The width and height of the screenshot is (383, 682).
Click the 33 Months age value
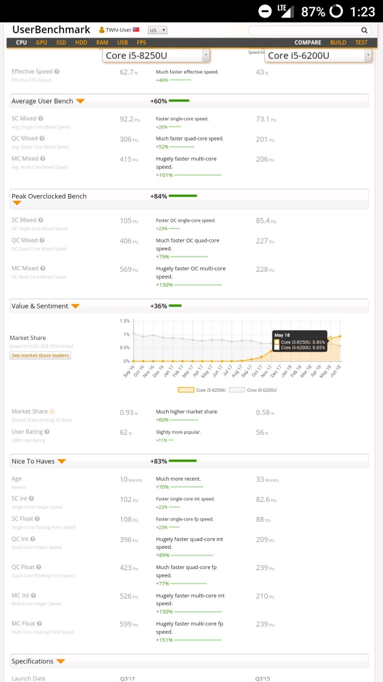pos(267,480)
